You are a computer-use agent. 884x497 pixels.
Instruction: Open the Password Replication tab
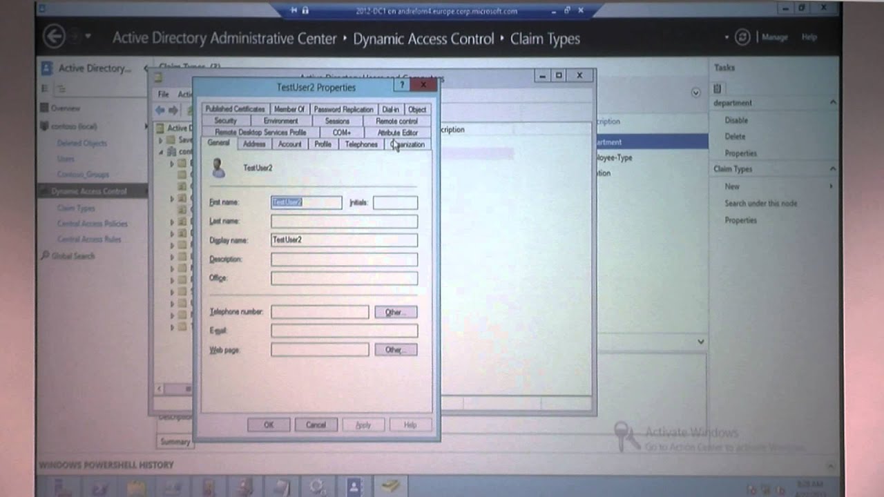pos(343,109)
